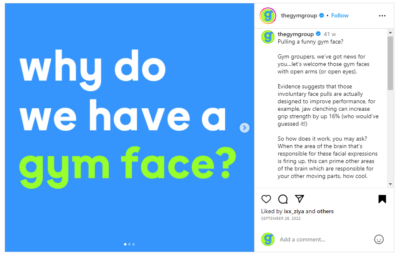Image resolution: width=401 pixels, height=258 pixels.
Task: Go to next carousel slide arrow
Action: coord(245,128)
